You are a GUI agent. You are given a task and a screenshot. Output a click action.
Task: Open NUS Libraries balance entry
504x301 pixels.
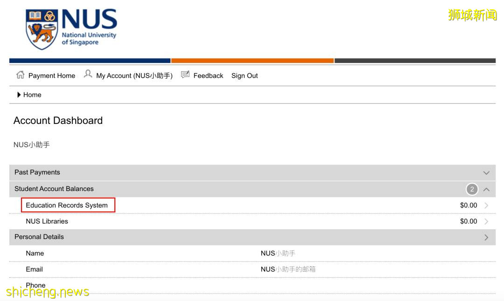(47, 221)
